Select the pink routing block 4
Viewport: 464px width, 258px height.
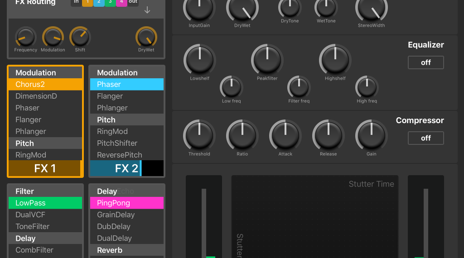[121, 2]
